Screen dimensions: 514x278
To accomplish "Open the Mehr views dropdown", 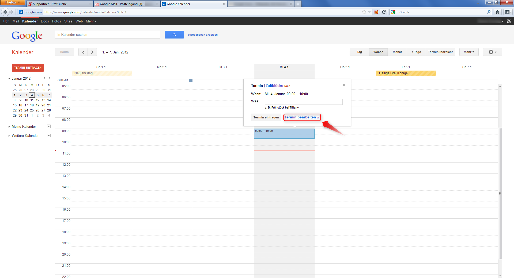I will pyautogui.click(x=468, y=52).
